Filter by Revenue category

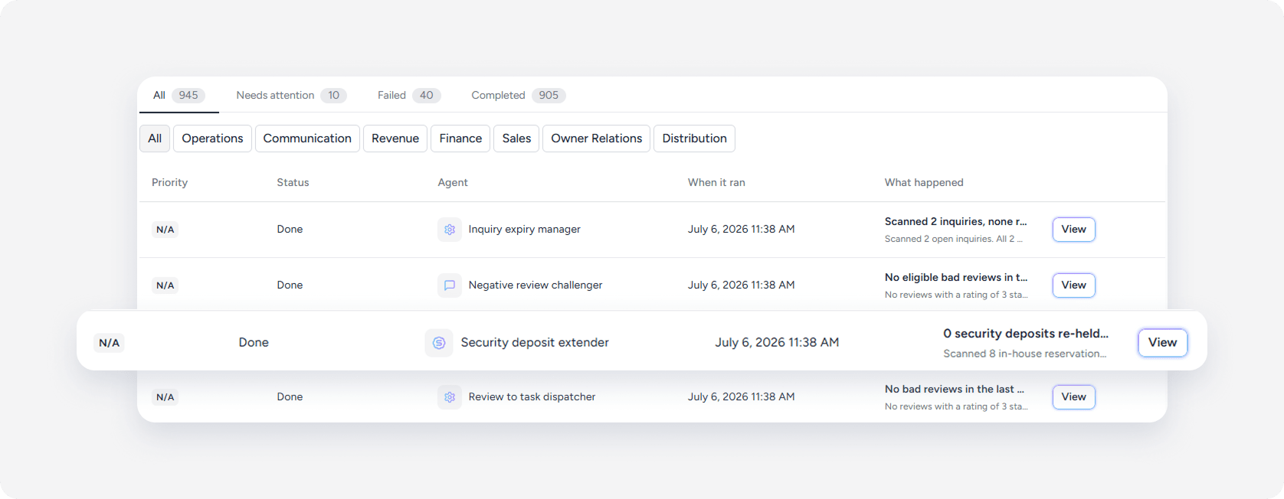395,139
